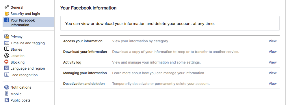
Task: Click the Mobile phone icon
Action: point(7,94)
